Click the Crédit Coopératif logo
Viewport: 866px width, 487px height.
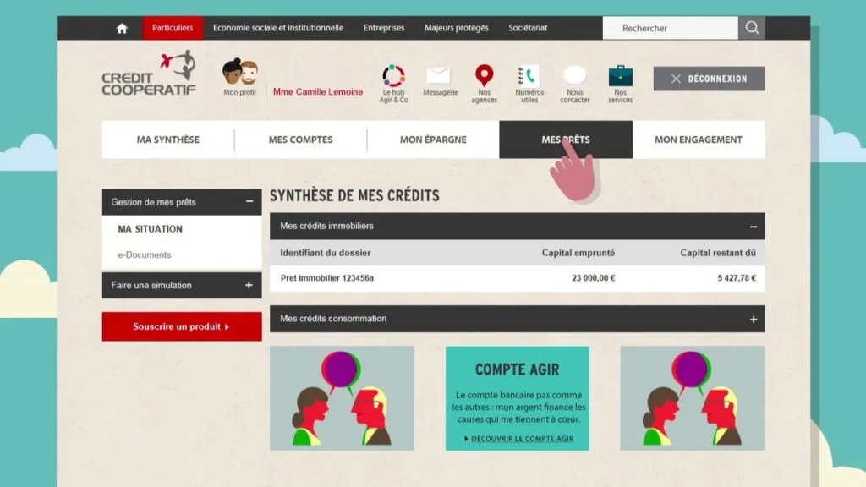tap(149, 74)
